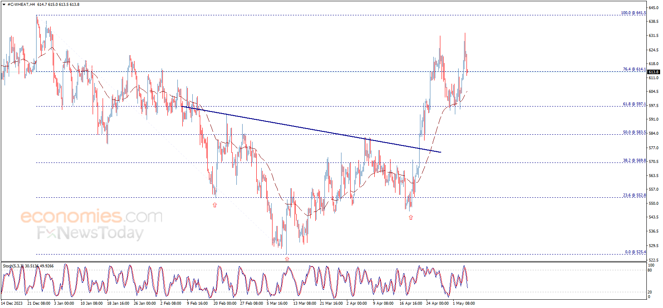This screenshot has height=308, width=663.
Task: Click the 18 Jan 16:00 date label
Action: point(118,303)
